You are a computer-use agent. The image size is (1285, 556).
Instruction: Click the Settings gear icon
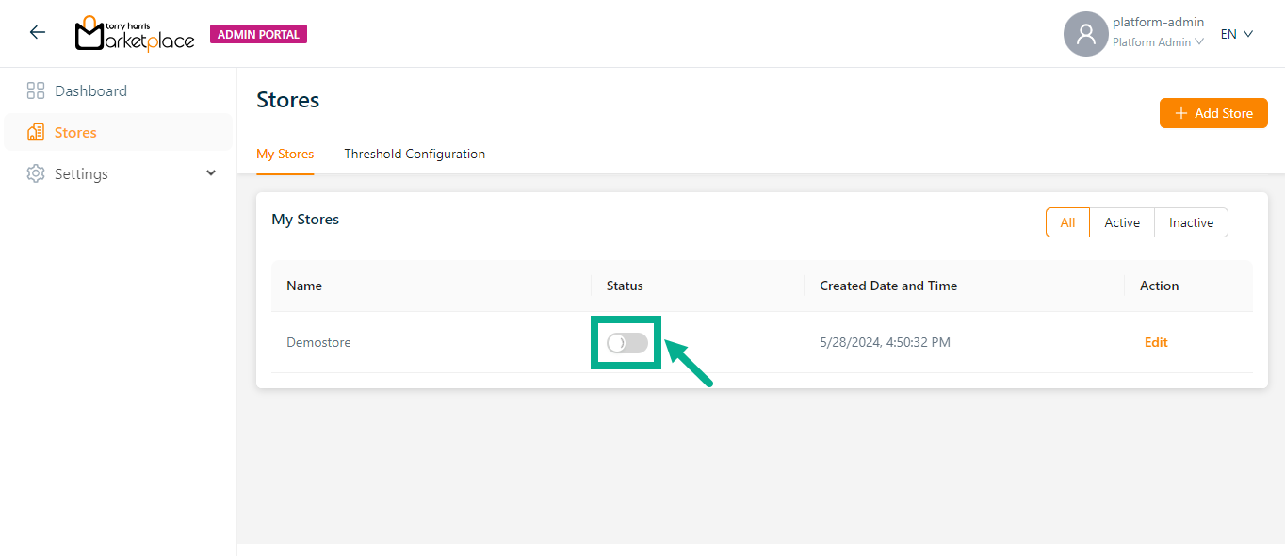pos(36,174)
